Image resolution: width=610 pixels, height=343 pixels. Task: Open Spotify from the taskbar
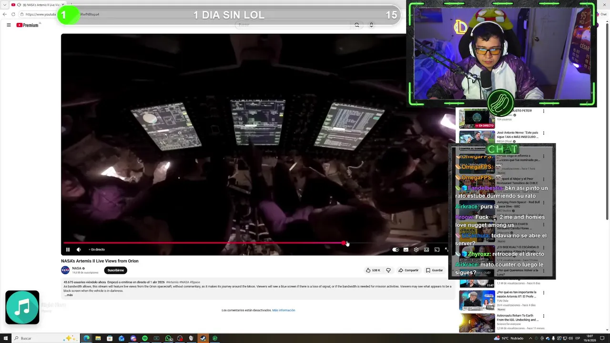(145, 338)
